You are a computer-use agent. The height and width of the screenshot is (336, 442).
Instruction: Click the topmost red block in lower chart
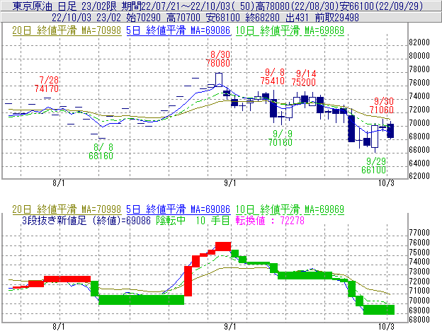223,246
